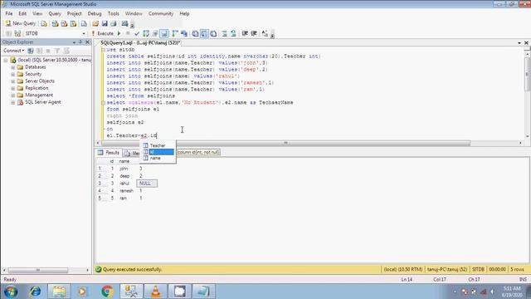Switch output to Results to File
Image resolution: width=531 pixels, height=299 pixels.
(213, 33)
